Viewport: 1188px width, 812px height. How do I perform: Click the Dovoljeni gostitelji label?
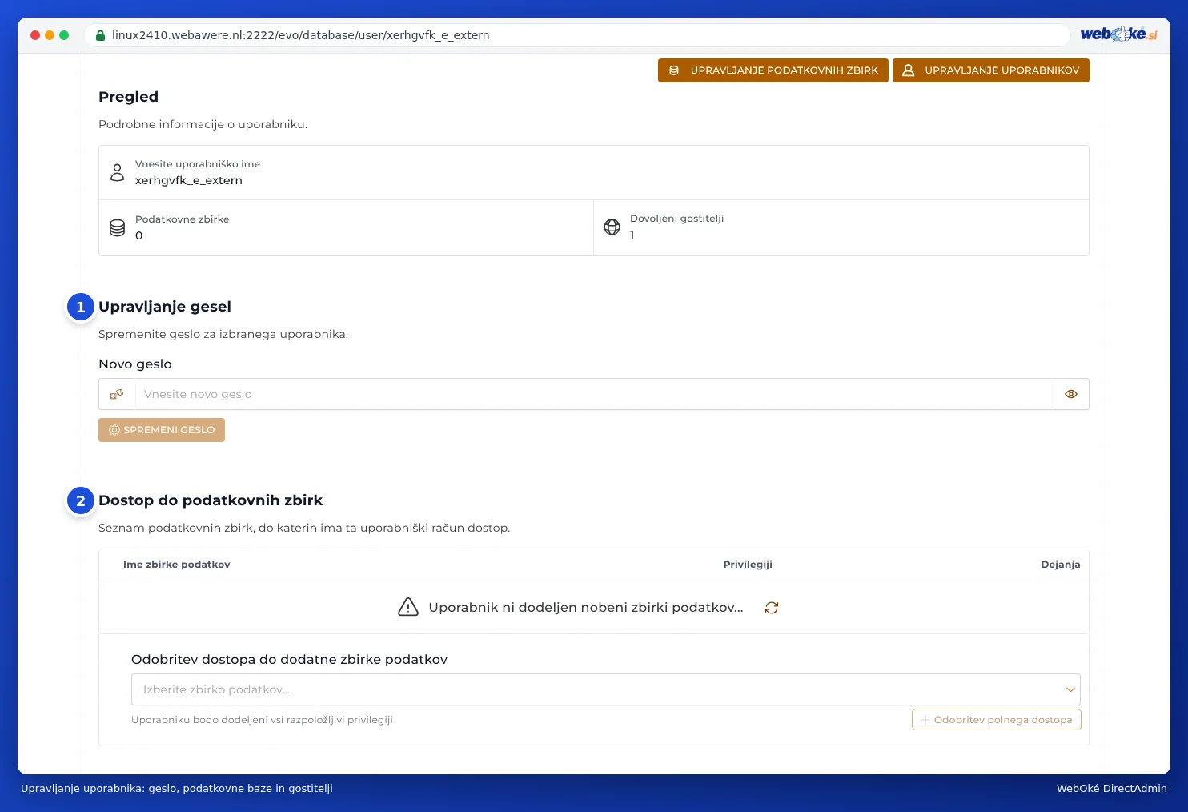677,219
